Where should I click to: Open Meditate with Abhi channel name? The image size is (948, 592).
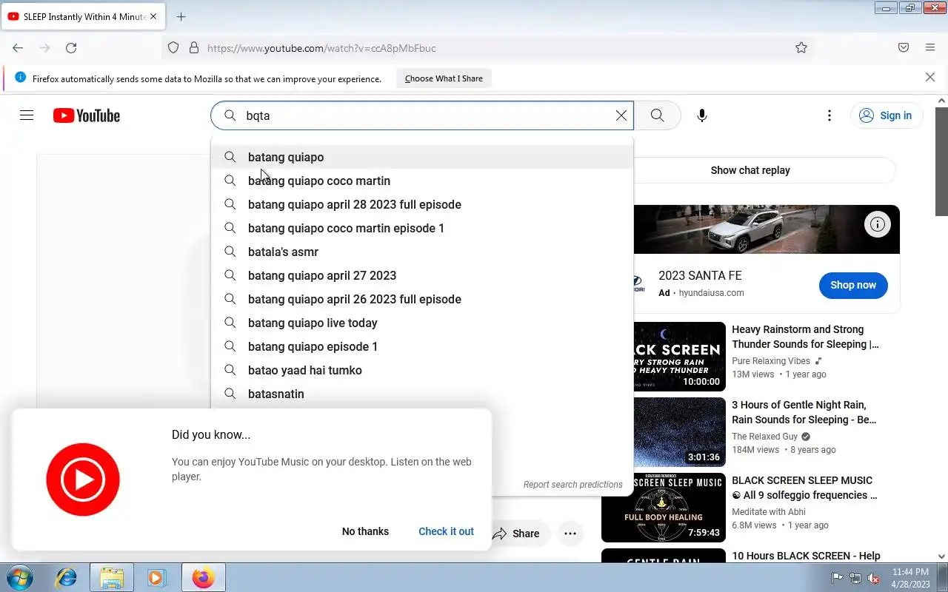tap(769, 511)
